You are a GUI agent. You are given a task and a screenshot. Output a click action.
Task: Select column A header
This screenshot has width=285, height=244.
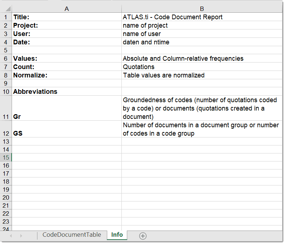click(x=67, y=9)
